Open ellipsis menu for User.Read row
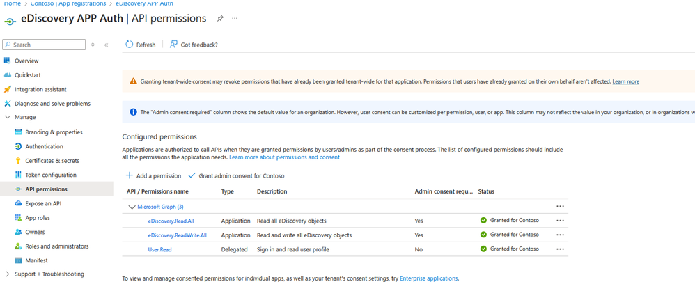This screenshot has width=695, height=291. 560,249
